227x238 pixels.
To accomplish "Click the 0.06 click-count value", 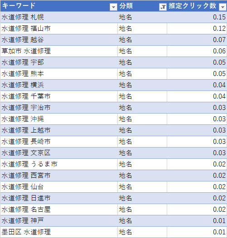I will point(219,51).
